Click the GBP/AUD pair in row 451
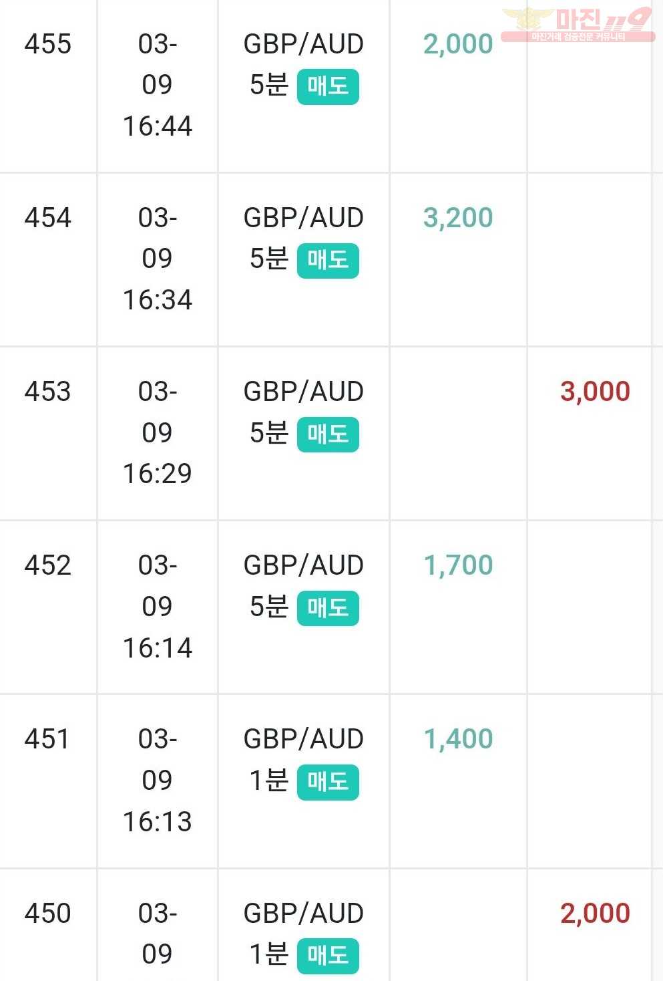 [x=304, y=739]
